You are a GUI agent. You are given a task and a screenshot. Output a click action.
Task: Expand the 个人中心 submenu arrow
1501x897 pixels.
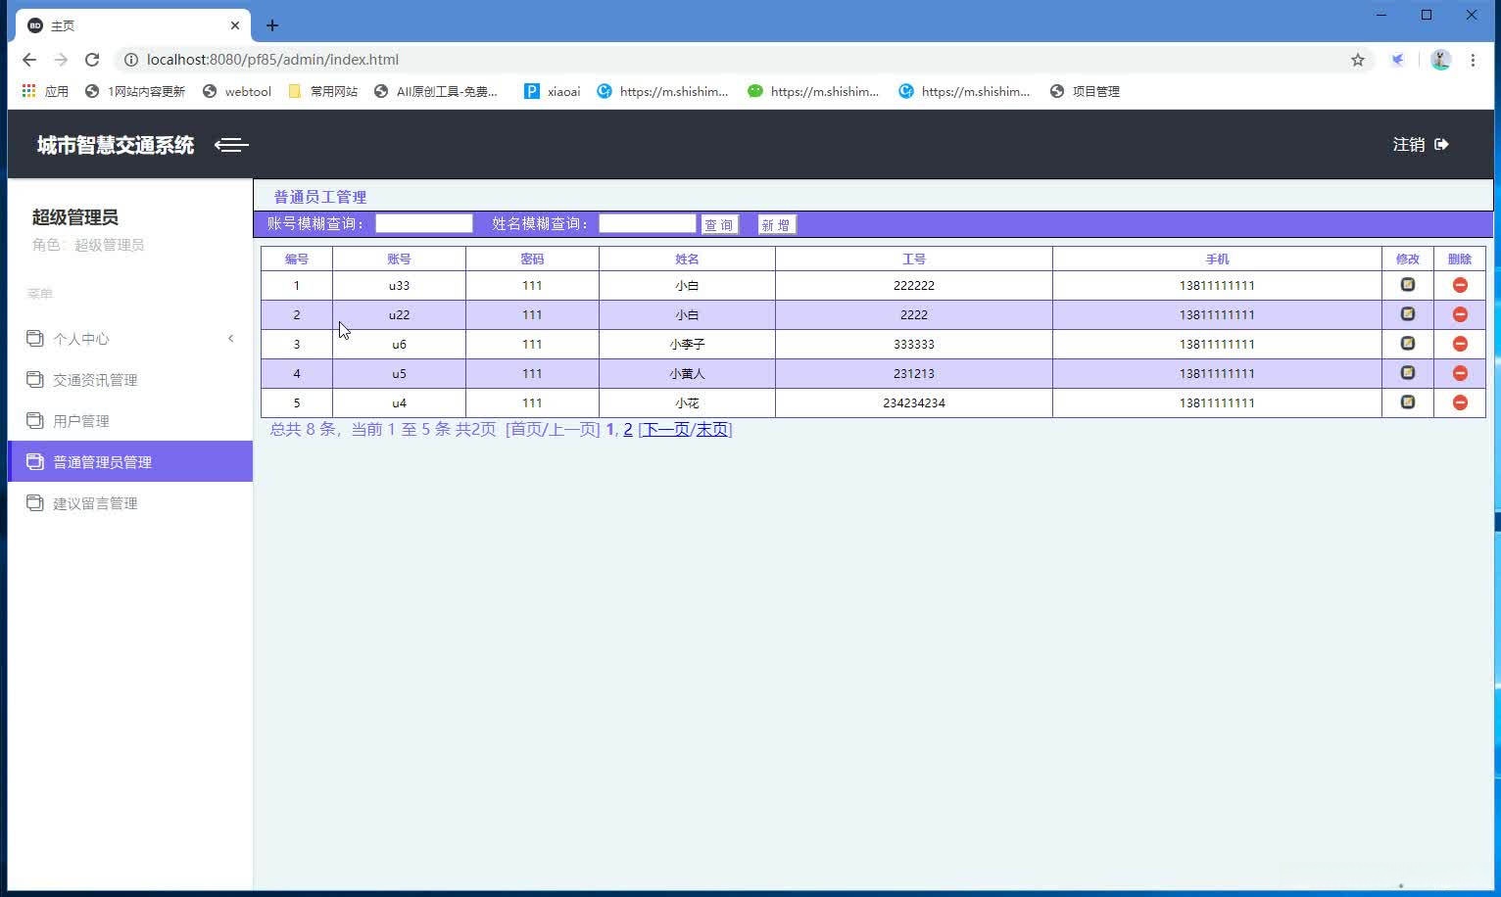pos(231,339)
